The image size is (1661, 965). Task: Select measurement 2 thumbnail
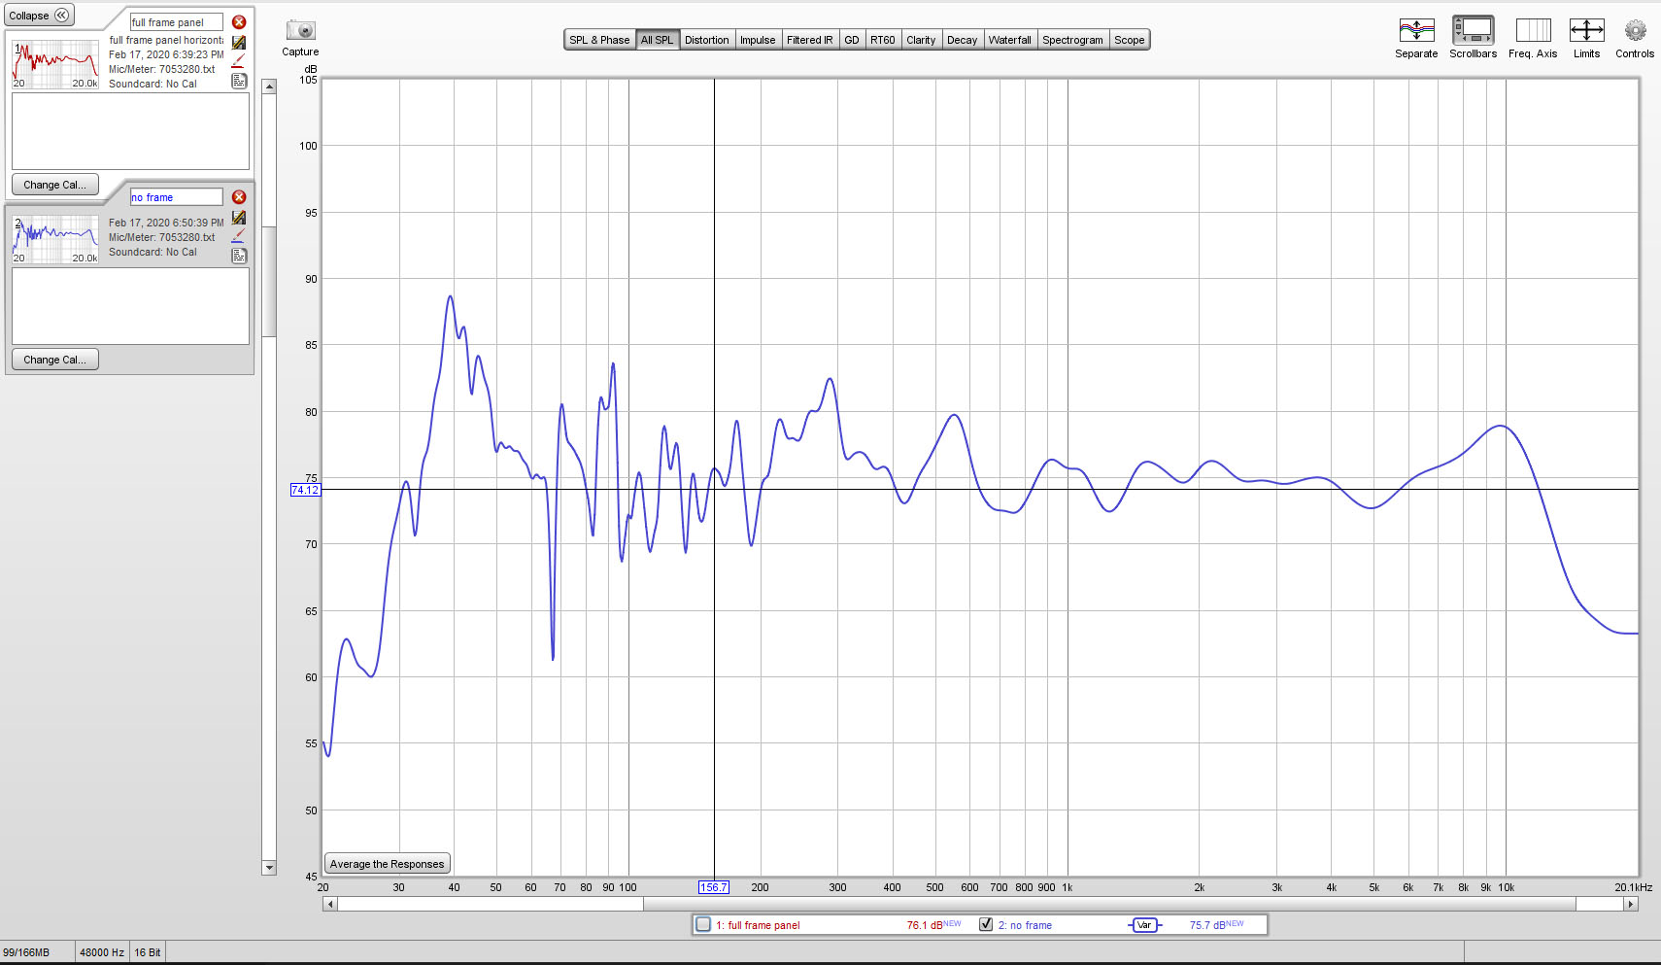coord(55,240)
